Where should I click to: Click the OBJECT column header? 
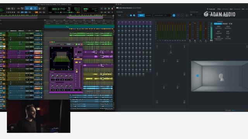pyautogui.click(x=38, y=31)
